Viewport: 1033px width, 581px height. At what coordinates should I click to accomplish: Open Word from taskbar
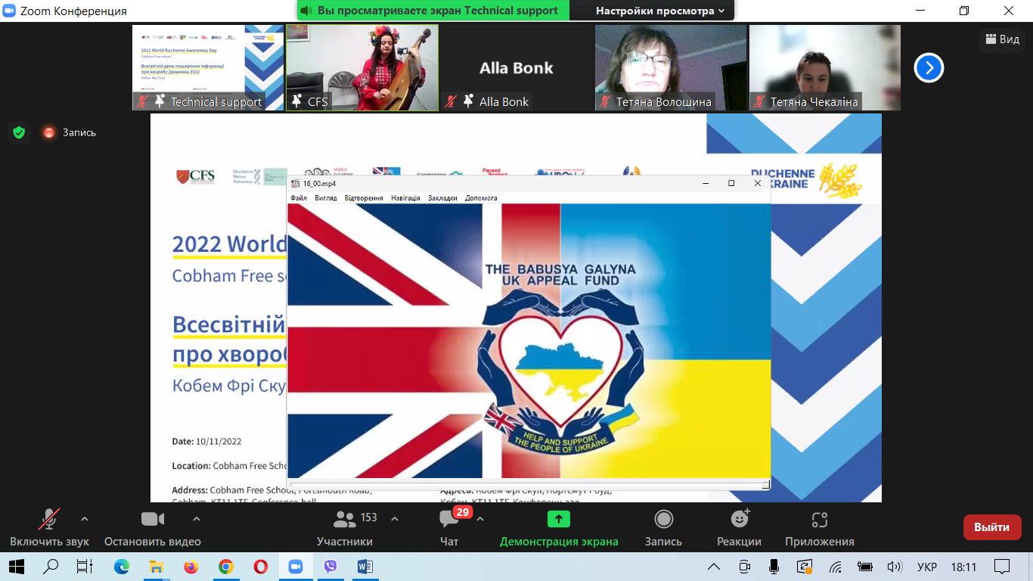tap(364, 566)
